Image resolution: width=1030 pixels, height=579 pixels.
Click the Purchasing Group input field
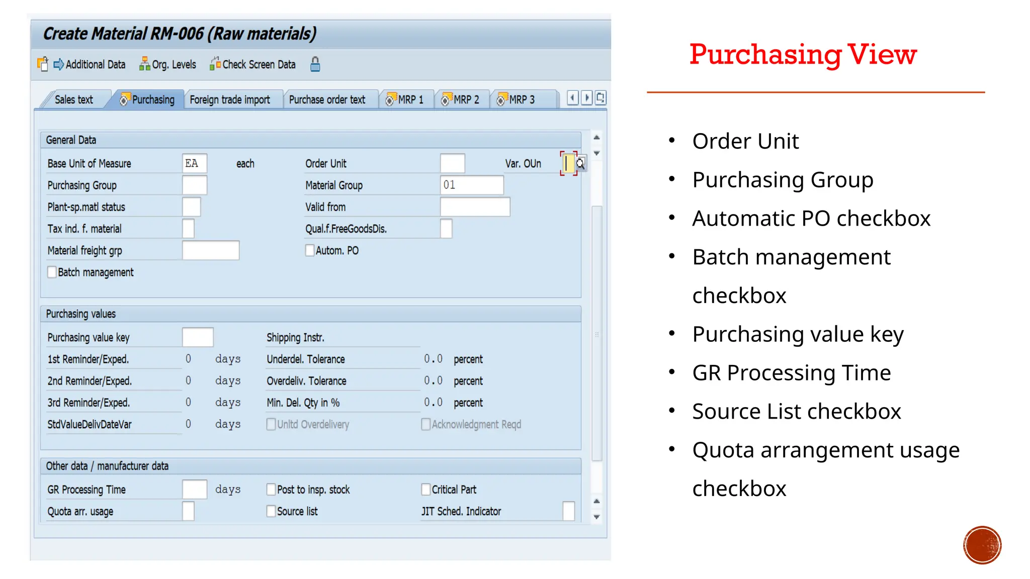coord(195,185)
